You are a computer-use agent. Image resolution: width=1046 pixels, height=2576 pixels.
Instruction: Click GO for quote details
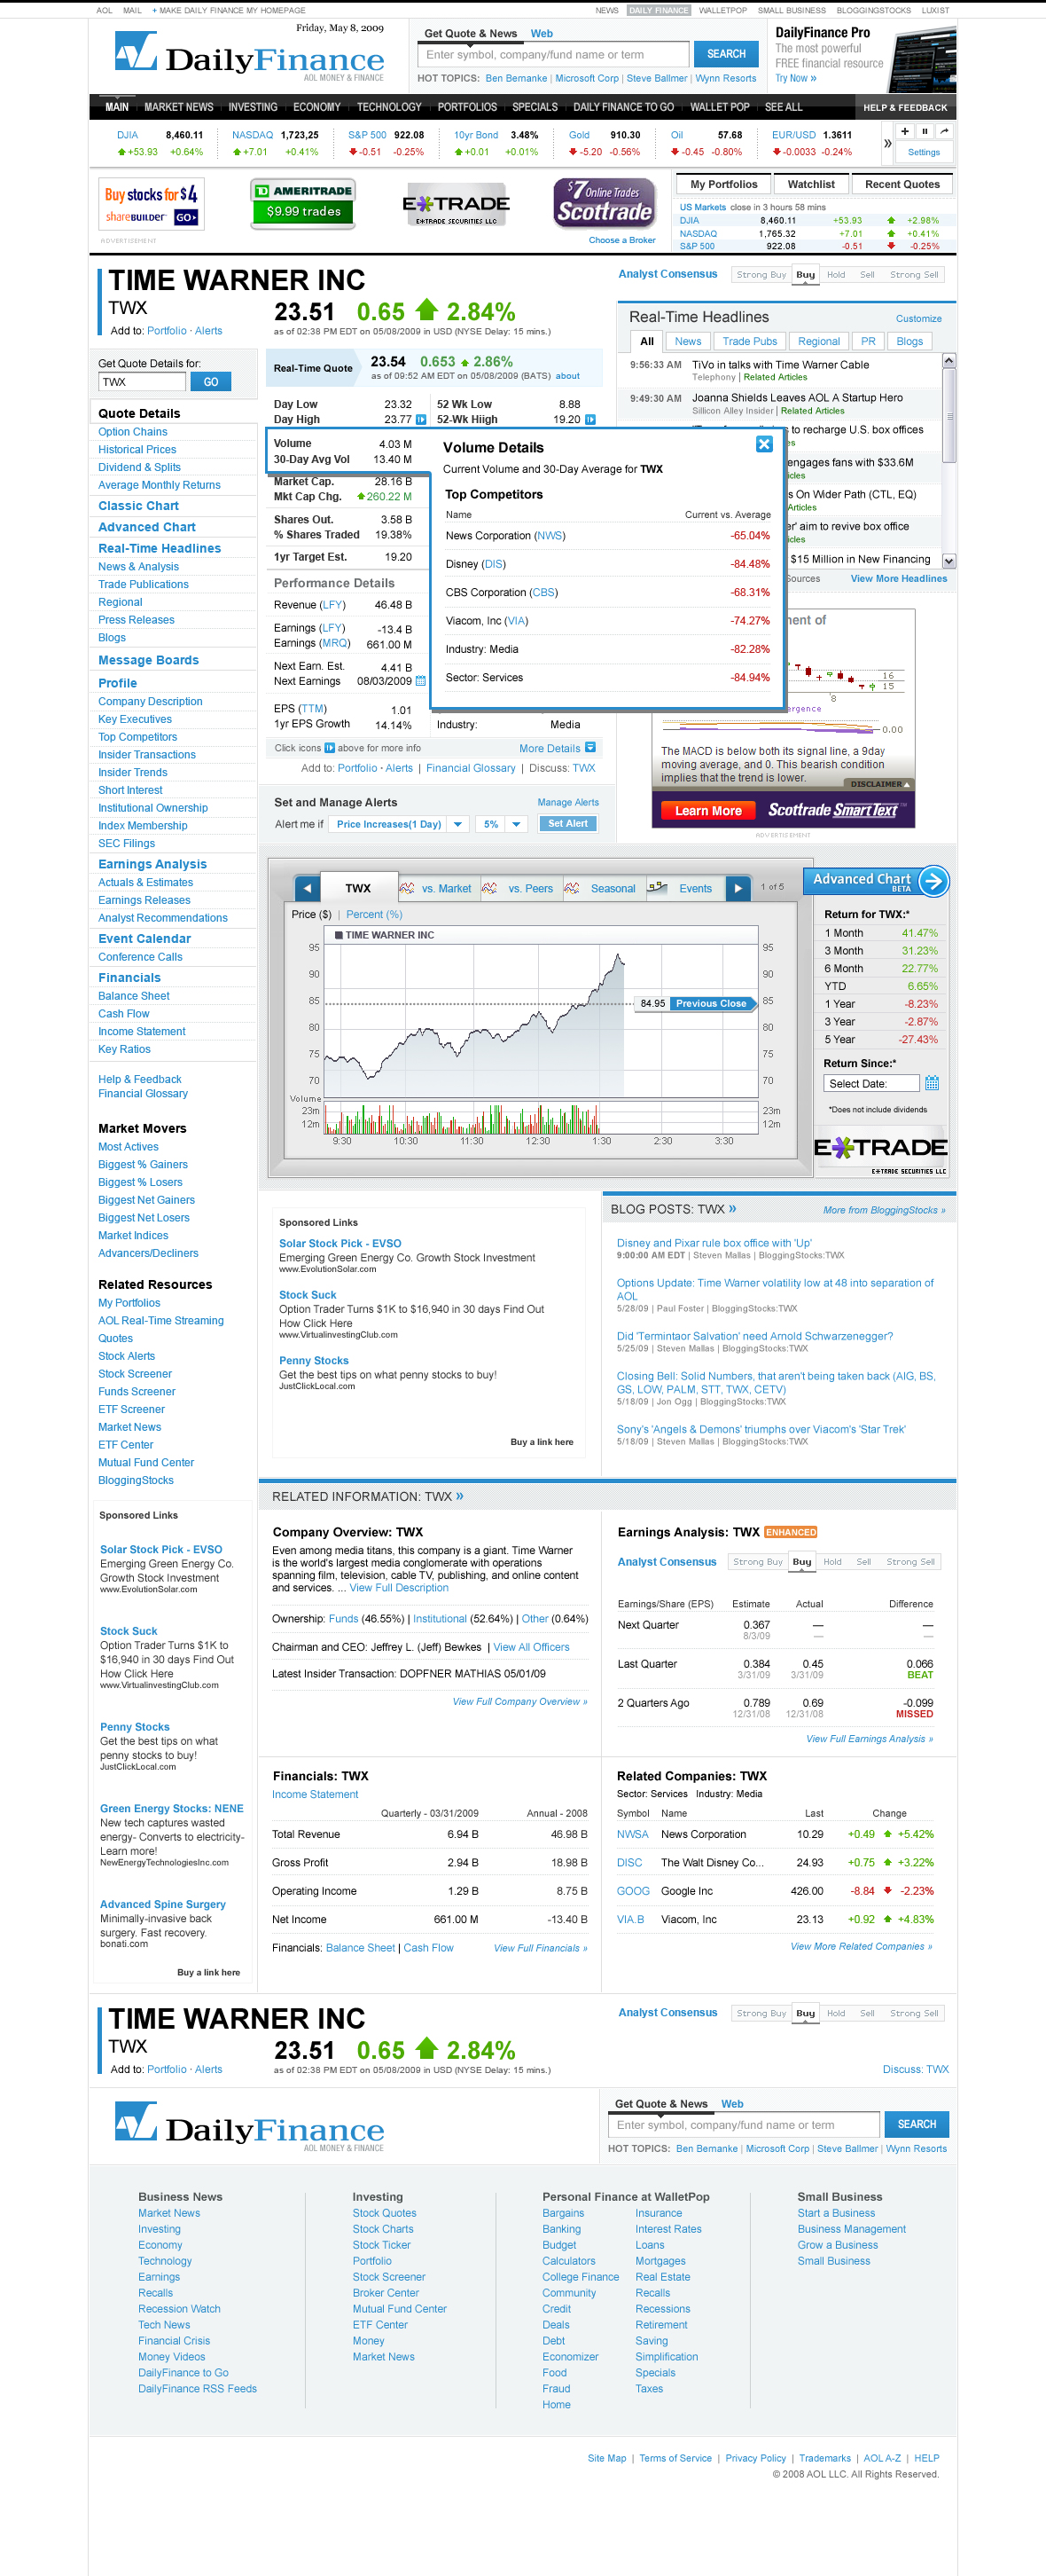click(x=211, y=382)
